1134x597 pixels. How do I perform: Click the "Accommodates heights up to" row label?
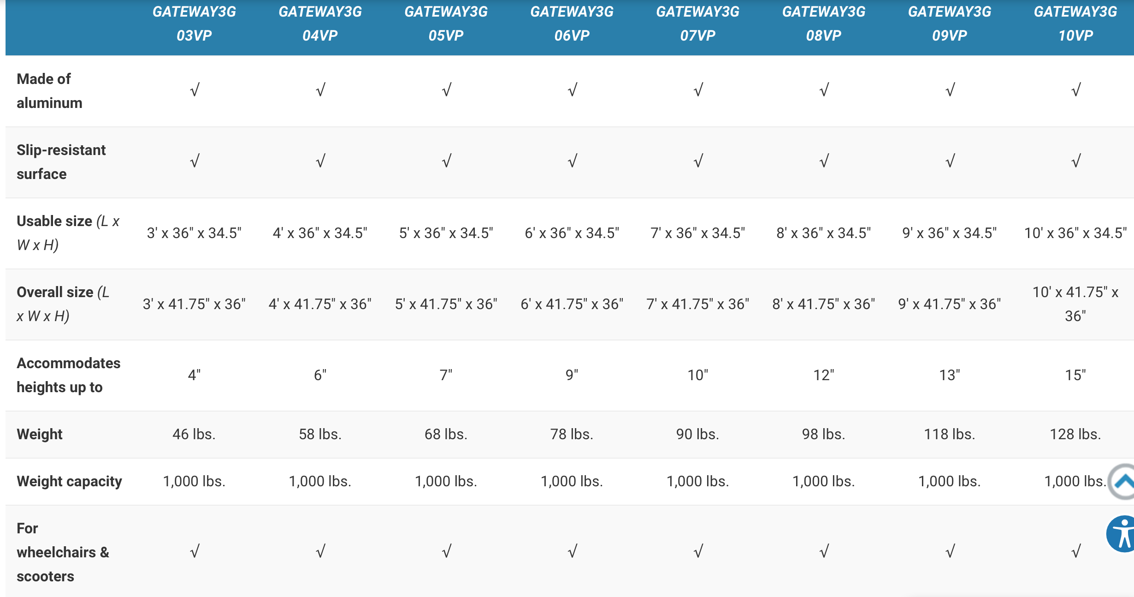tap(68, 375)
